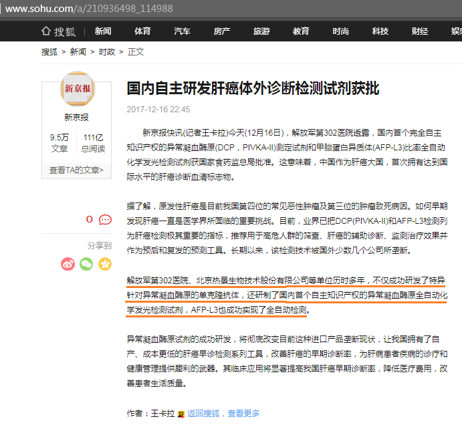The width and height of the screenshot is (462, 425).
Task: Click the 分享到 label
Action: pos(100,246)
